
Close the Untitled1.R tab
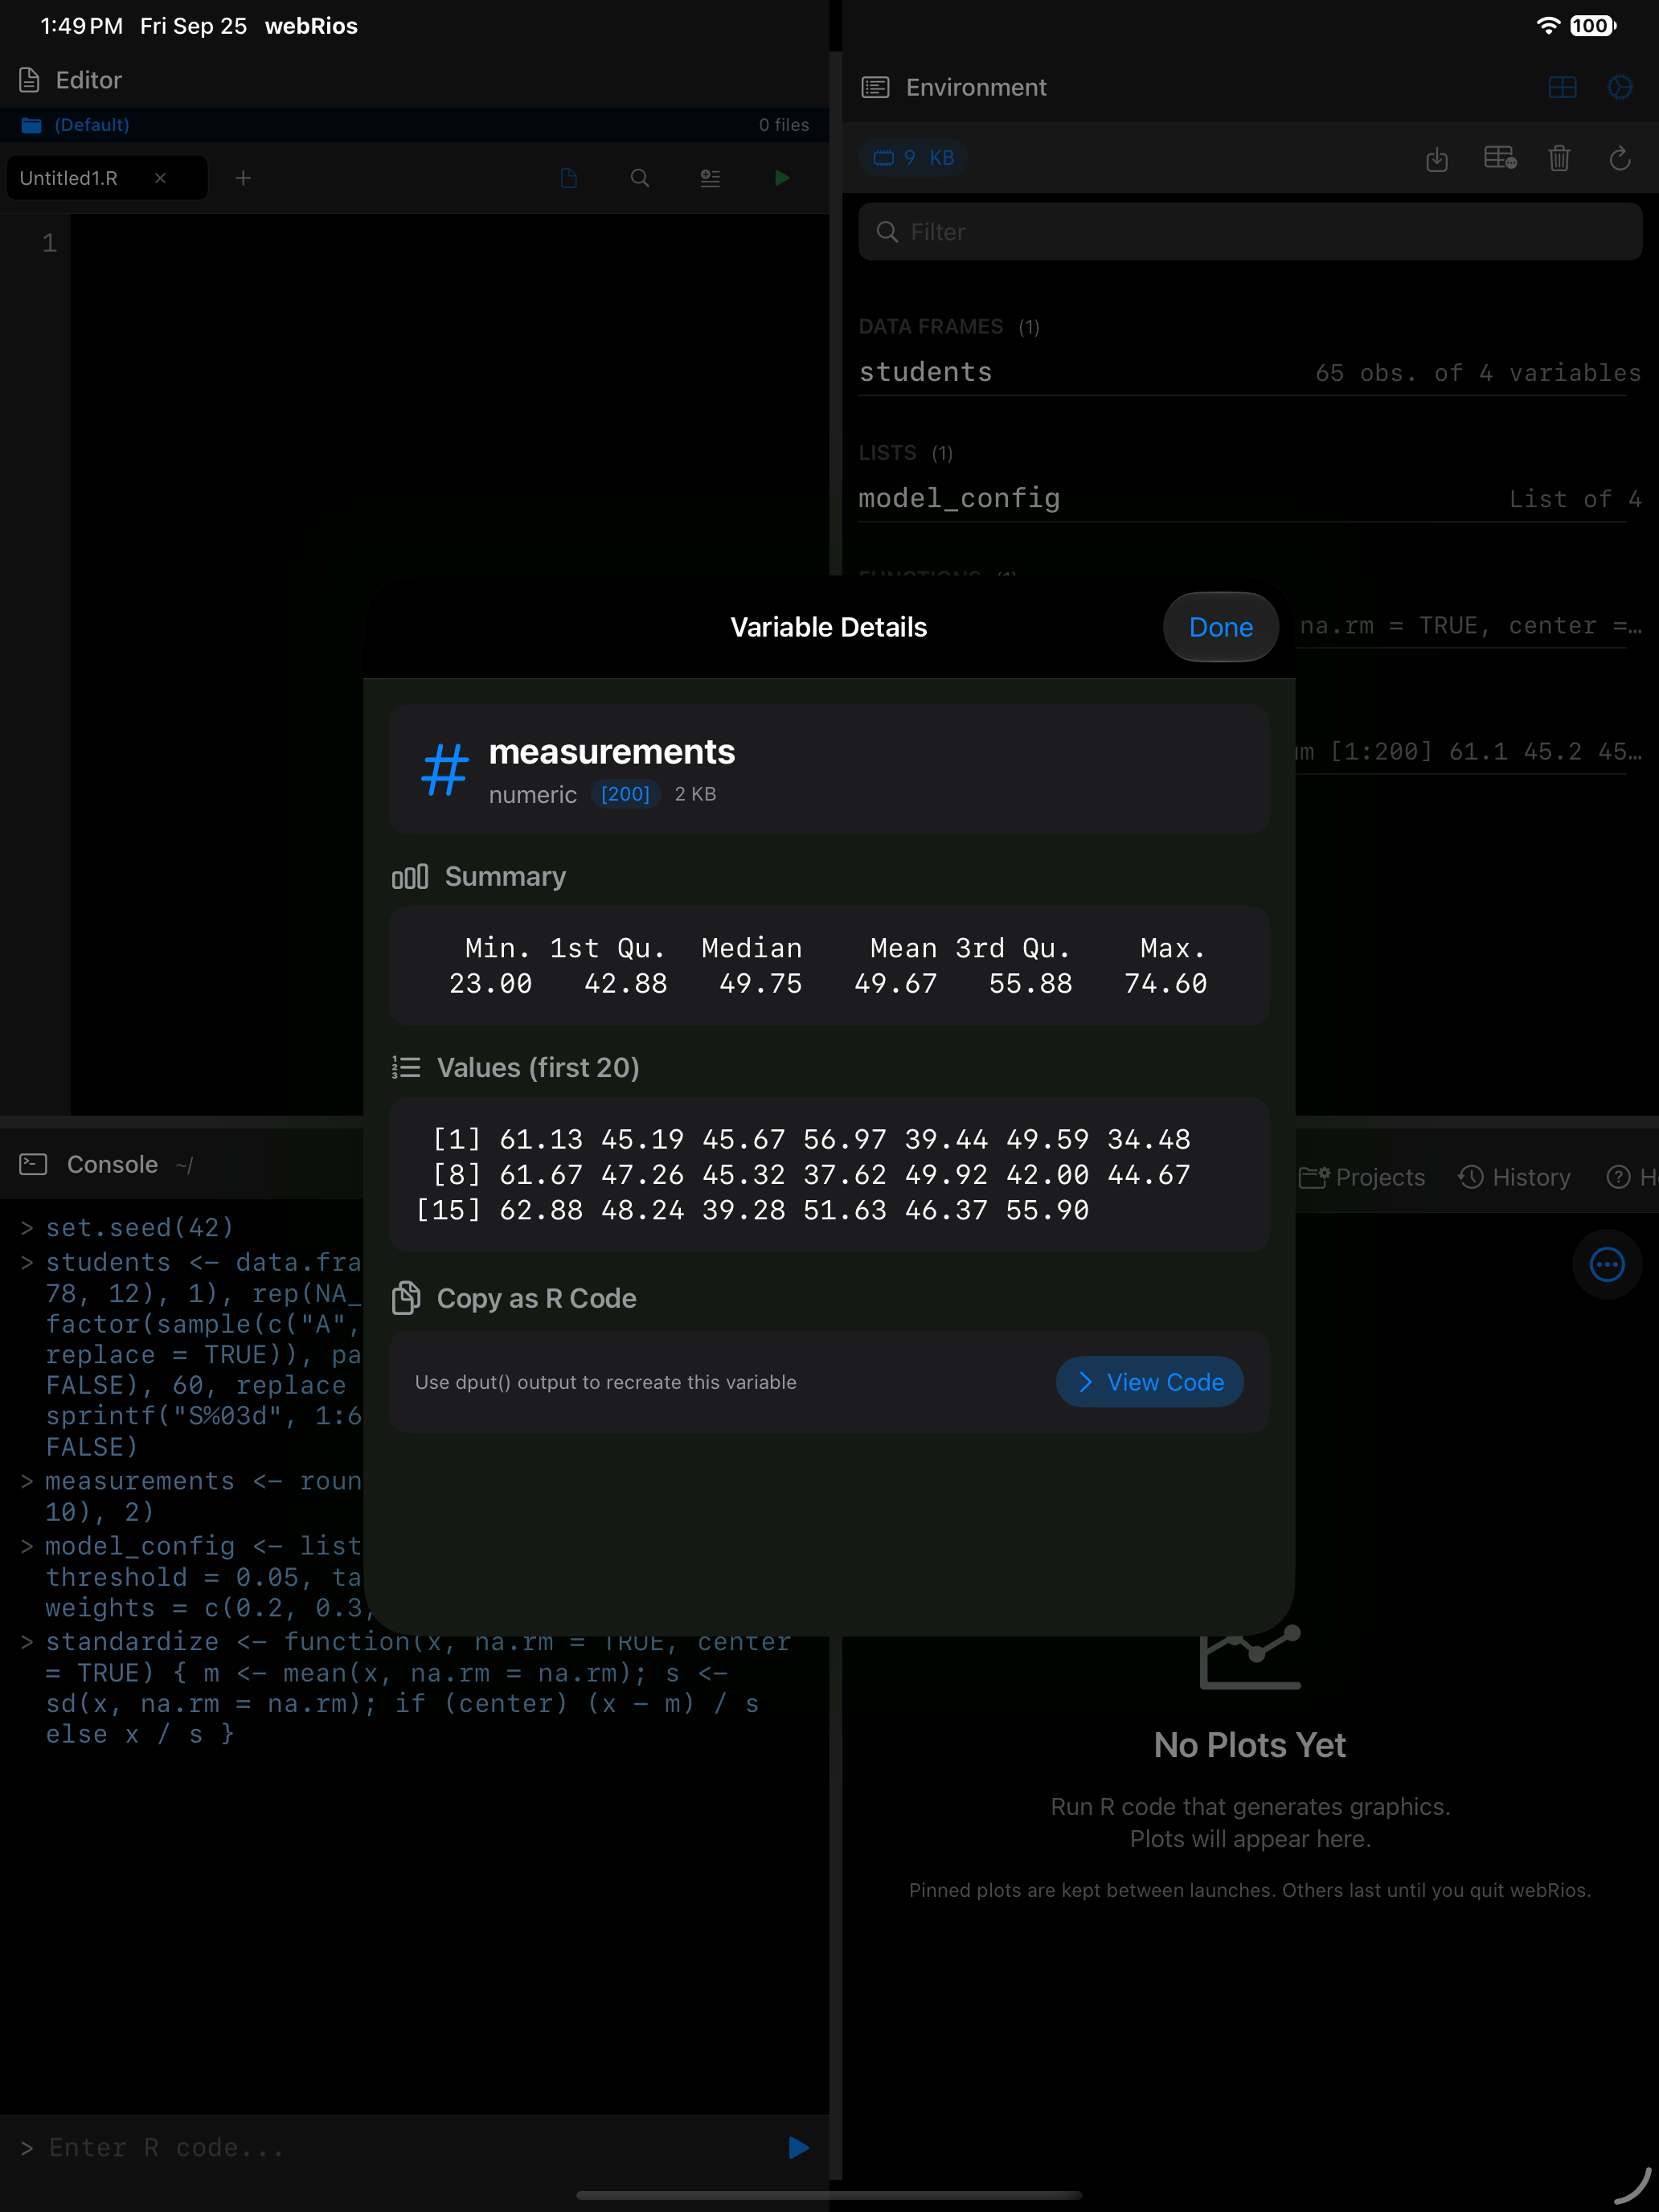click(x=160, y=178)
